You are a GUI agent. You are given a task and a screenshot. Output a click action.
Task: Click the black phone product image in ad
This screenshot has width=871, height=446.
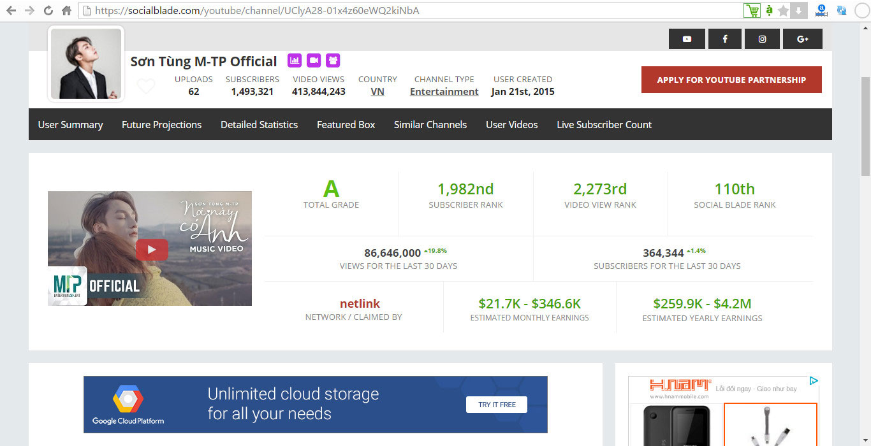676,426
